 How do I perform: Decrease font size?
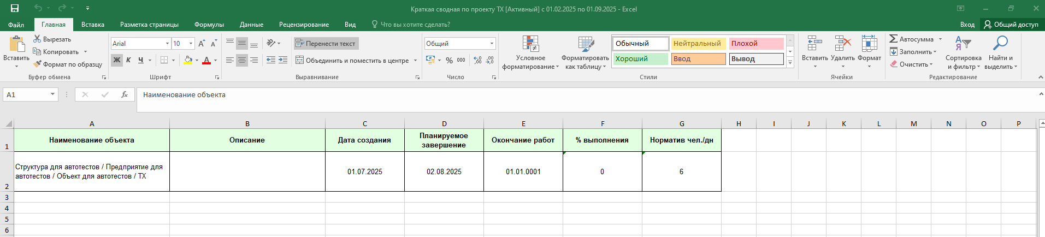coord(214,44)
